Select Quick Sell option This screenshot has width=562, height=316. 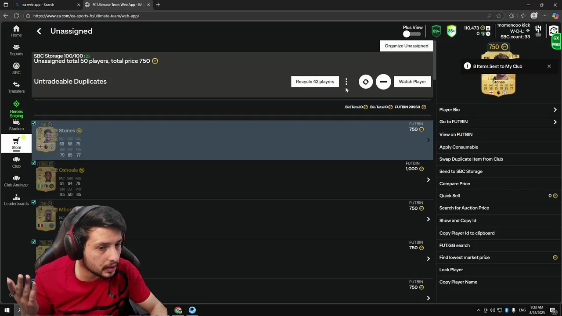(x=498, y=196)
